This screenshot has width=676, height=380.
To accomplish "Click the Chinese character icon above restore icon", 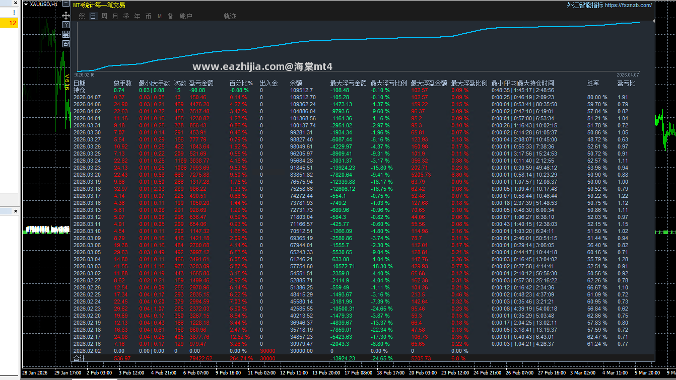I will (66, 34).
